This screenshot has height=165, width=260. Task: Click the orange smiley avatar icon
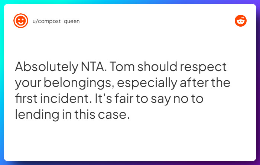point(21,21)
